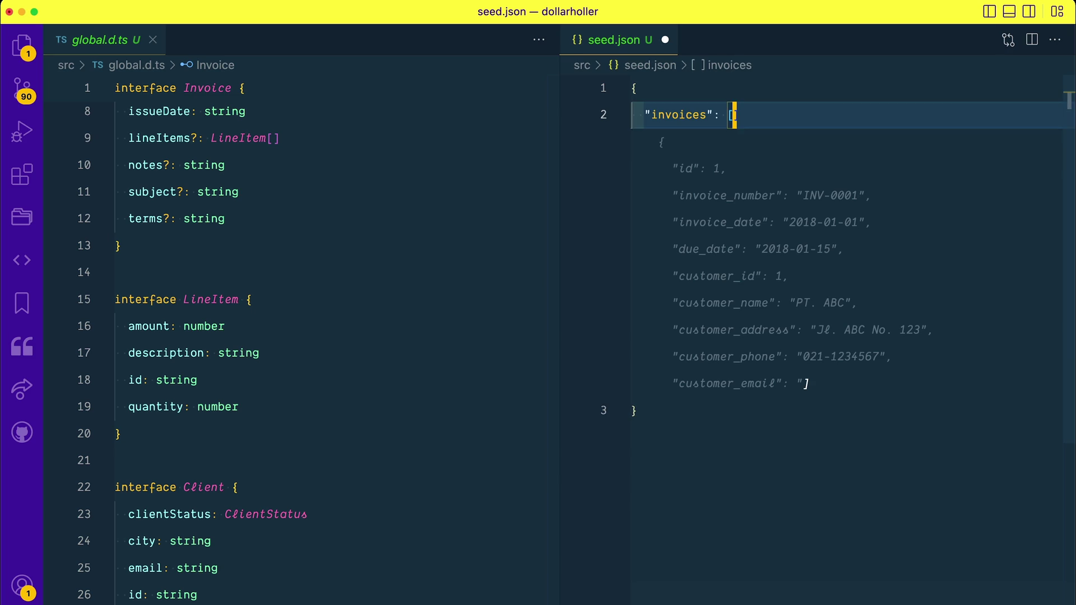This screenshot has height=605, width=1076.
Task: Click the sticky 'interface Invoice {' header line
Action: click(179, 88)
